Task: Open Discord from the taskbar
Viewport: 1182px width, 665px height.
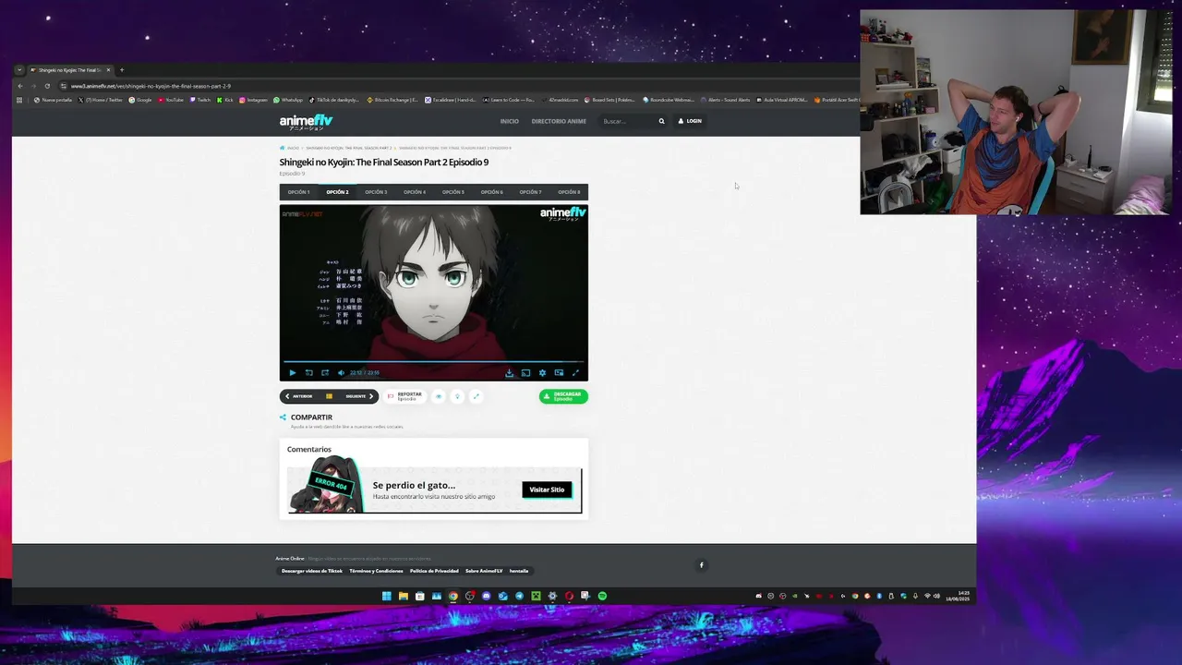Action: [x=487, y=597]
